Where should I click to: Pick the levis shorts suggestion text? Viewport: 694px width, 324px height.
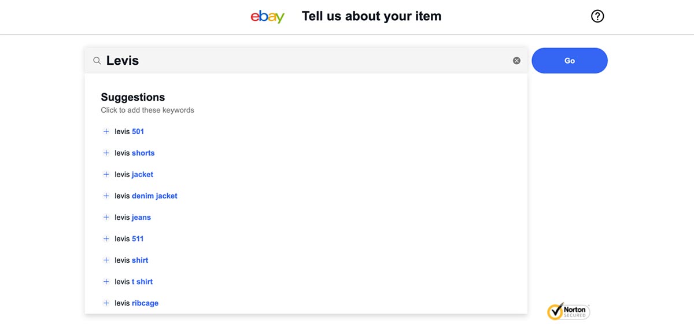point(135,153)
